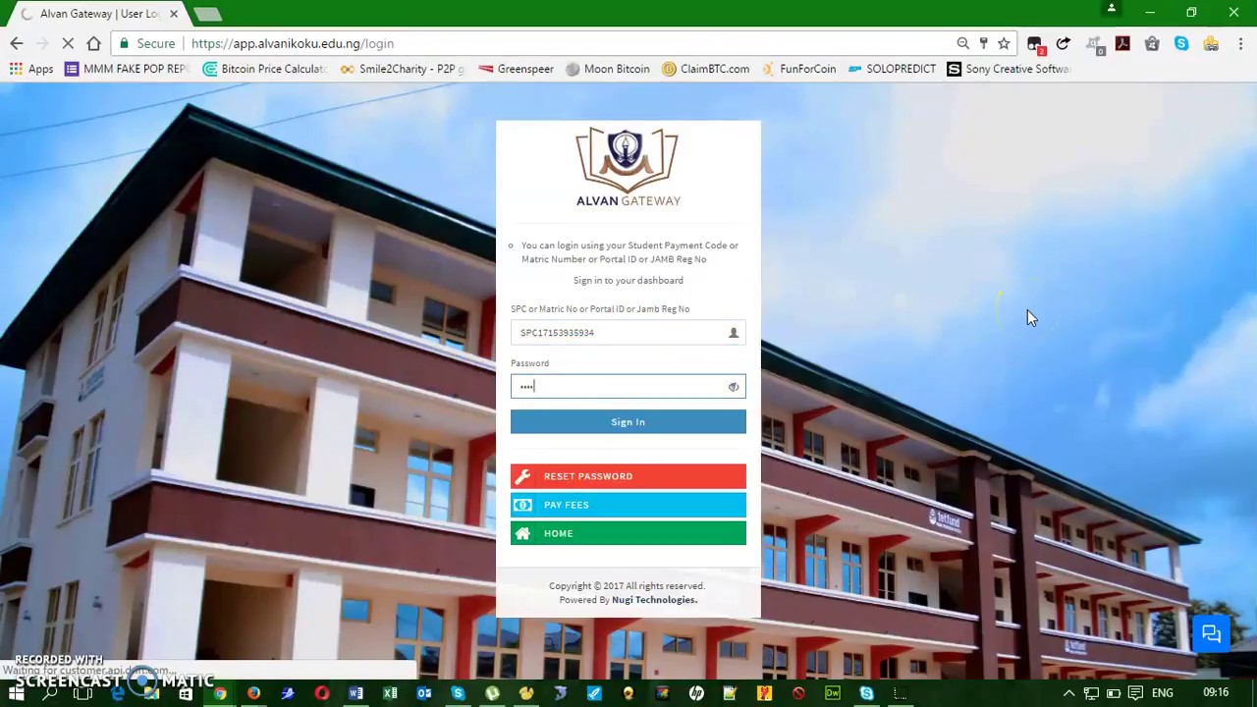Click the saved password key icon
This screenshot has height=707, width=1257.
coord(983,43)
